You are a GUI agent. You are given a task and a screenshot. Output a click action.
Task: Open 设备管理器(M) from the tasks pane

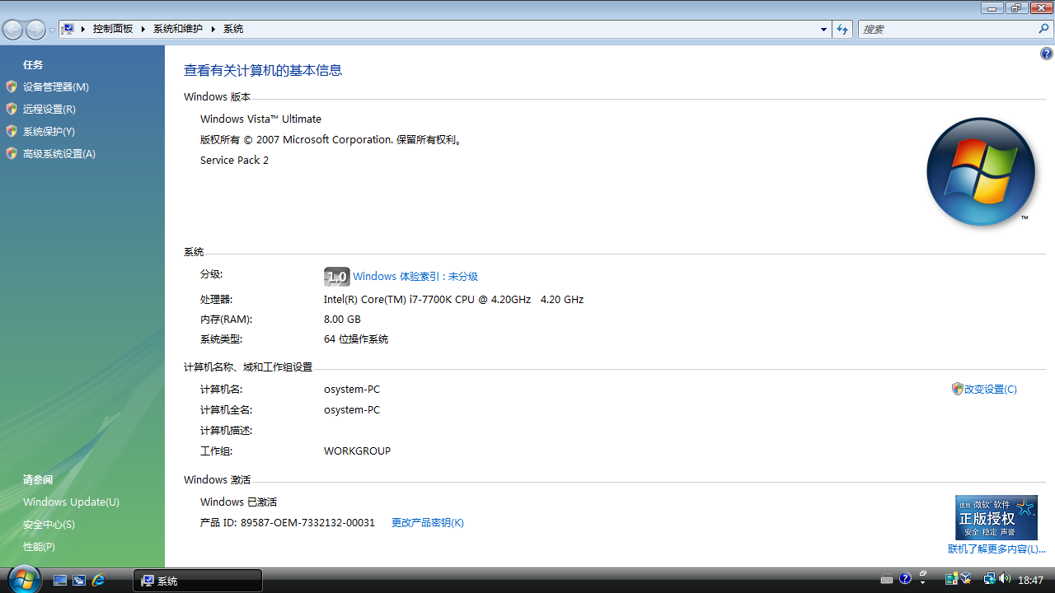coord(56,86)
